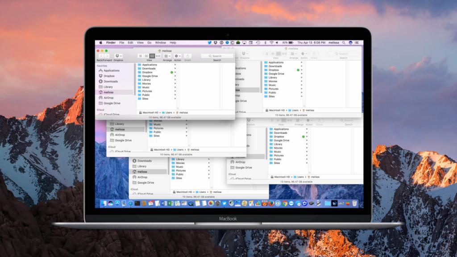The width and height of the screenshot is (457, 257).
Task: Click inside the Search field
Action: tap(215, 56)
